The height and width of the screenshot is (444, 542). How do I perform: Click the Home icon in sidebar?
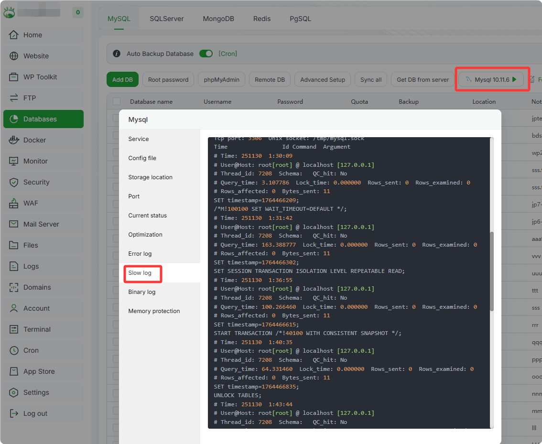tap(14, 35)
